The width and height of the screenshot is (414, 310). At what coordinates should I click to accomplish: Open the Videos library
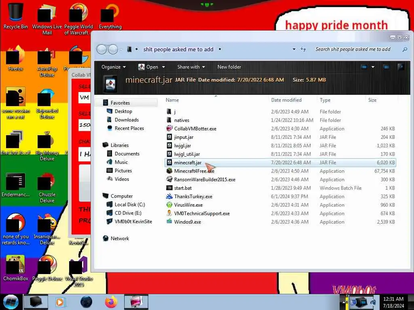122,179
